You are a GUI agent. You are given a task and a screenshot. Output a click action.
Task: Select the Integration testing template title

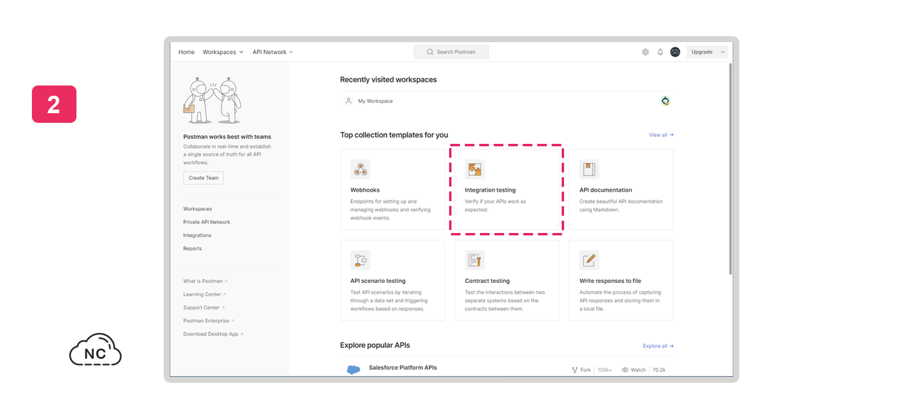pyautogui.click(x=490, y=190)
